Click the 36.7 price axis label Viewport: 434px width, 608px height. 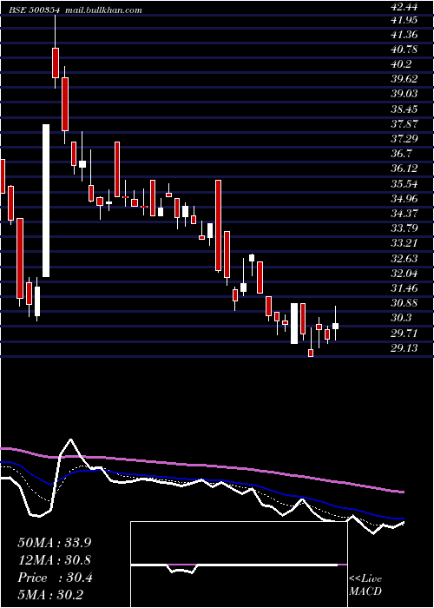[x=401, y=154]
